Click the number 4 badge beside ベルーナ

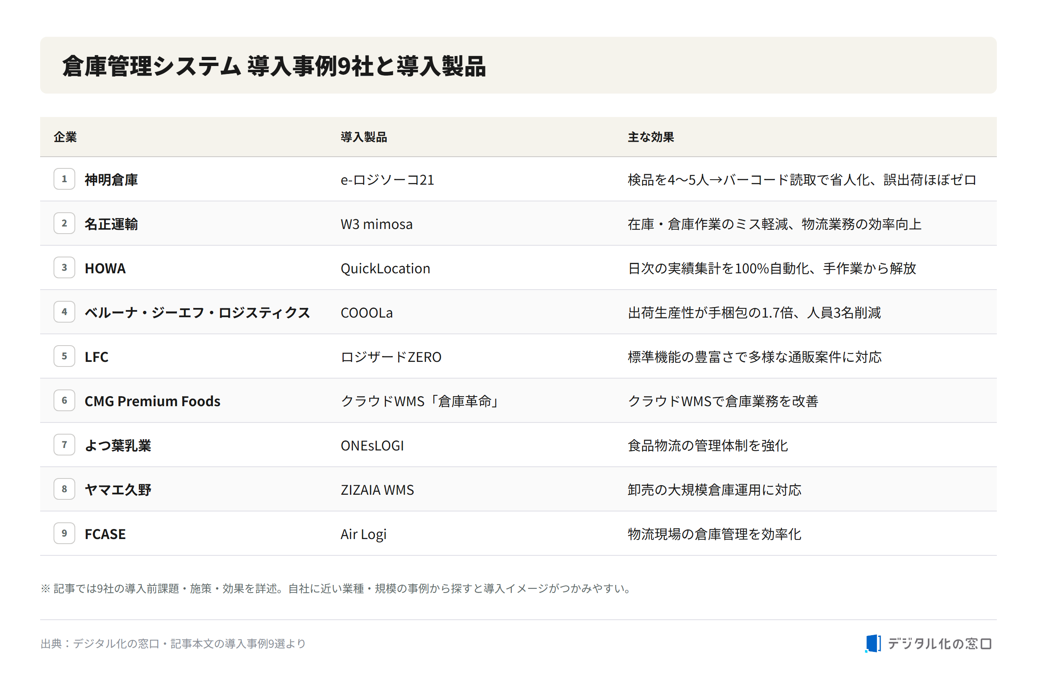pos(64,312)
